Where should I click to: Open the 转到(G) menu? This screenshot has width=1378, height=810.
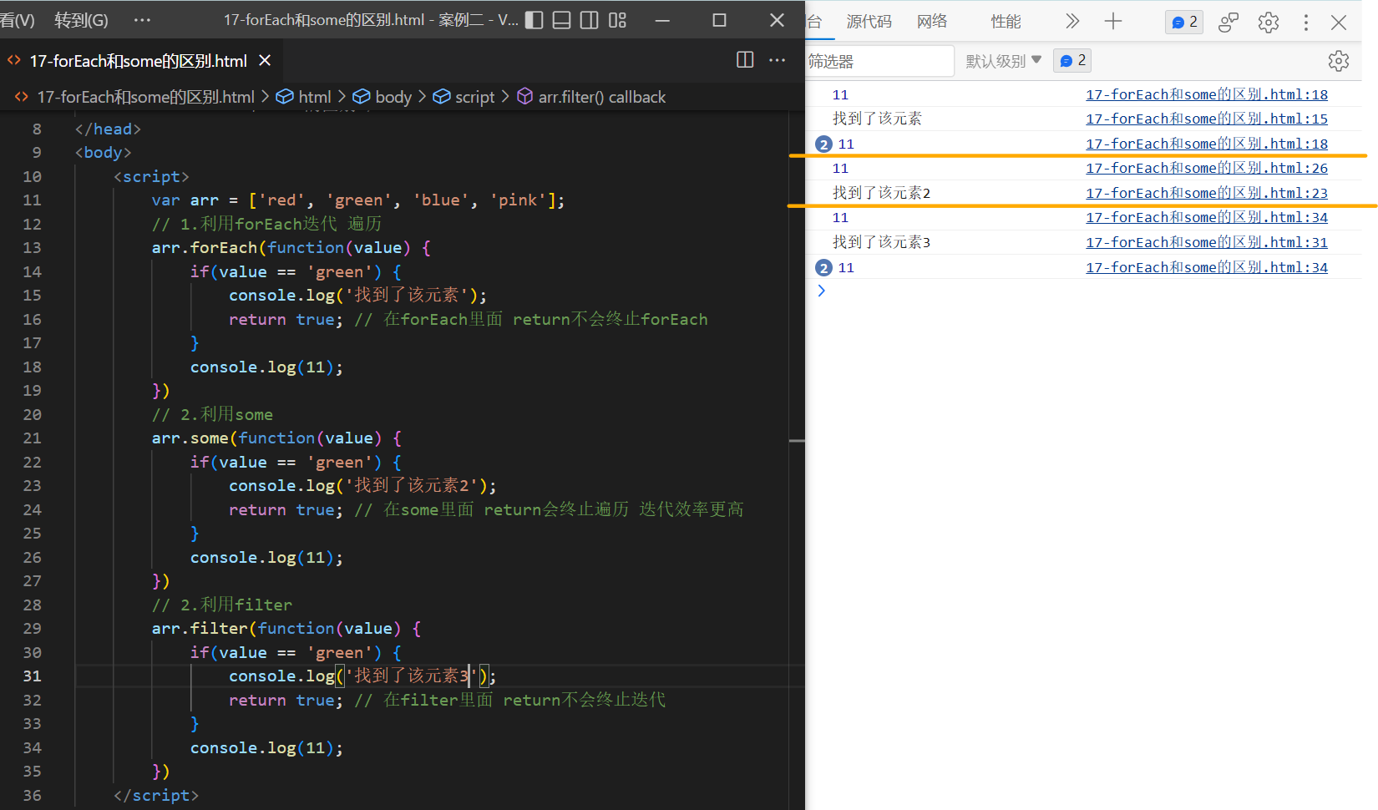pyautogui.click(x=81, y=20)
